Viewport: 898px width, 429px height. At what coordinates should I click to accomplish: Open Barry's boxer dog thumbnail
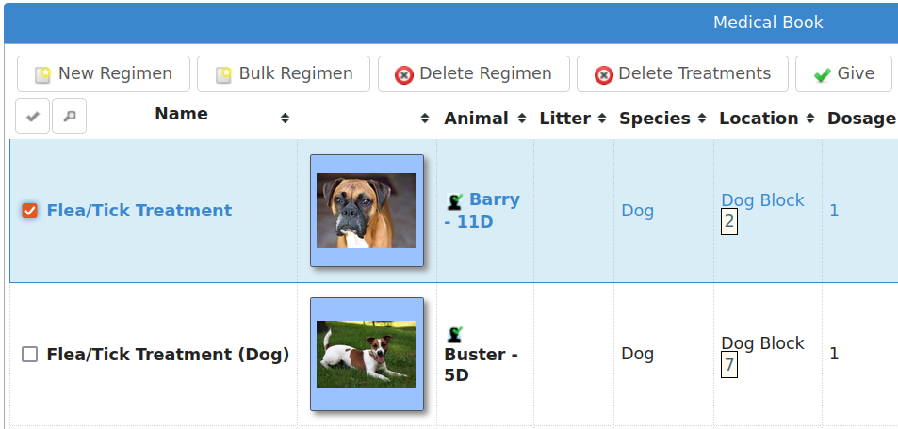[x=367, y=211]
